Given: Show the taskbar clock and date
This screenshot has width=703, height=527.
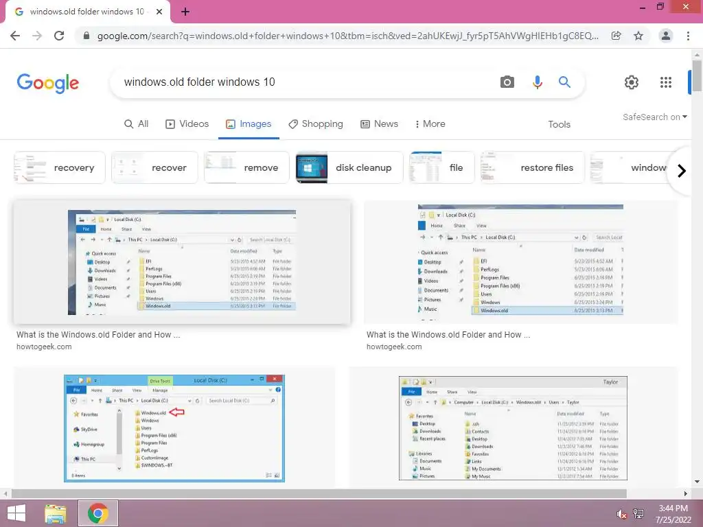Looking at the screenshot, I should [x=673, y=514].
